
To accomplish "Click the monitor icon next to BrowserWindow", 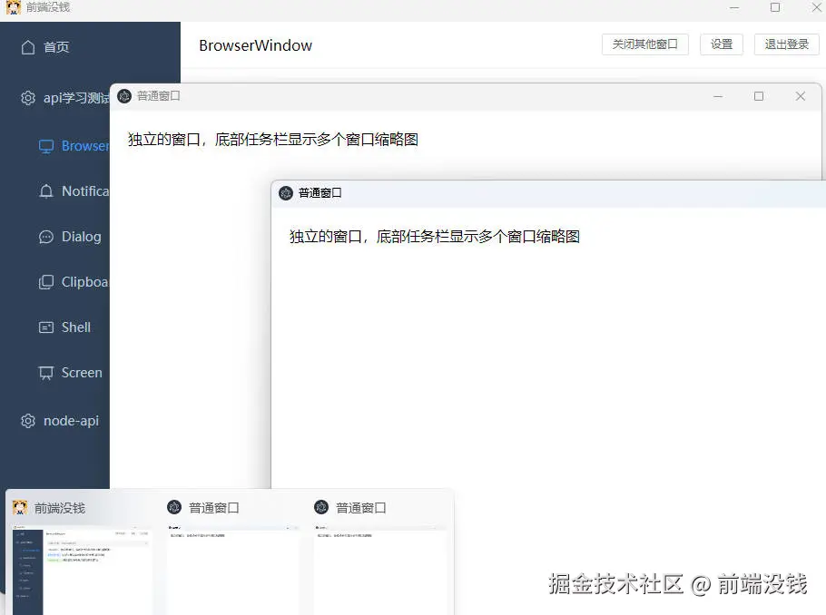I will (x=45, y=146).
